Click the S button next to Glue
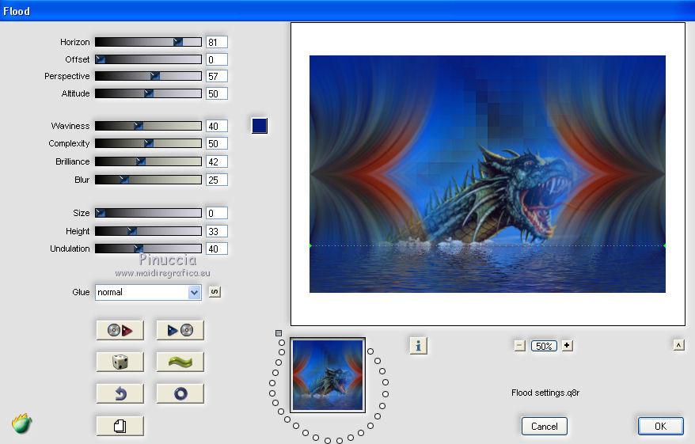695x444 pixels. (215, 292)
